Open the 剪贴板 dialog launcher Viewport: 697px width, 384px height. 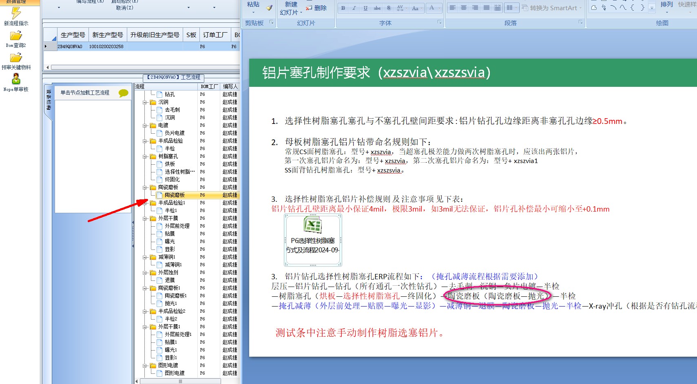(x=271, y=22)
